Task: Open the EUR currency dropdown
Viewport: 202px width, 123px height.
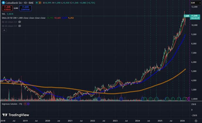Action: [195, 3]
